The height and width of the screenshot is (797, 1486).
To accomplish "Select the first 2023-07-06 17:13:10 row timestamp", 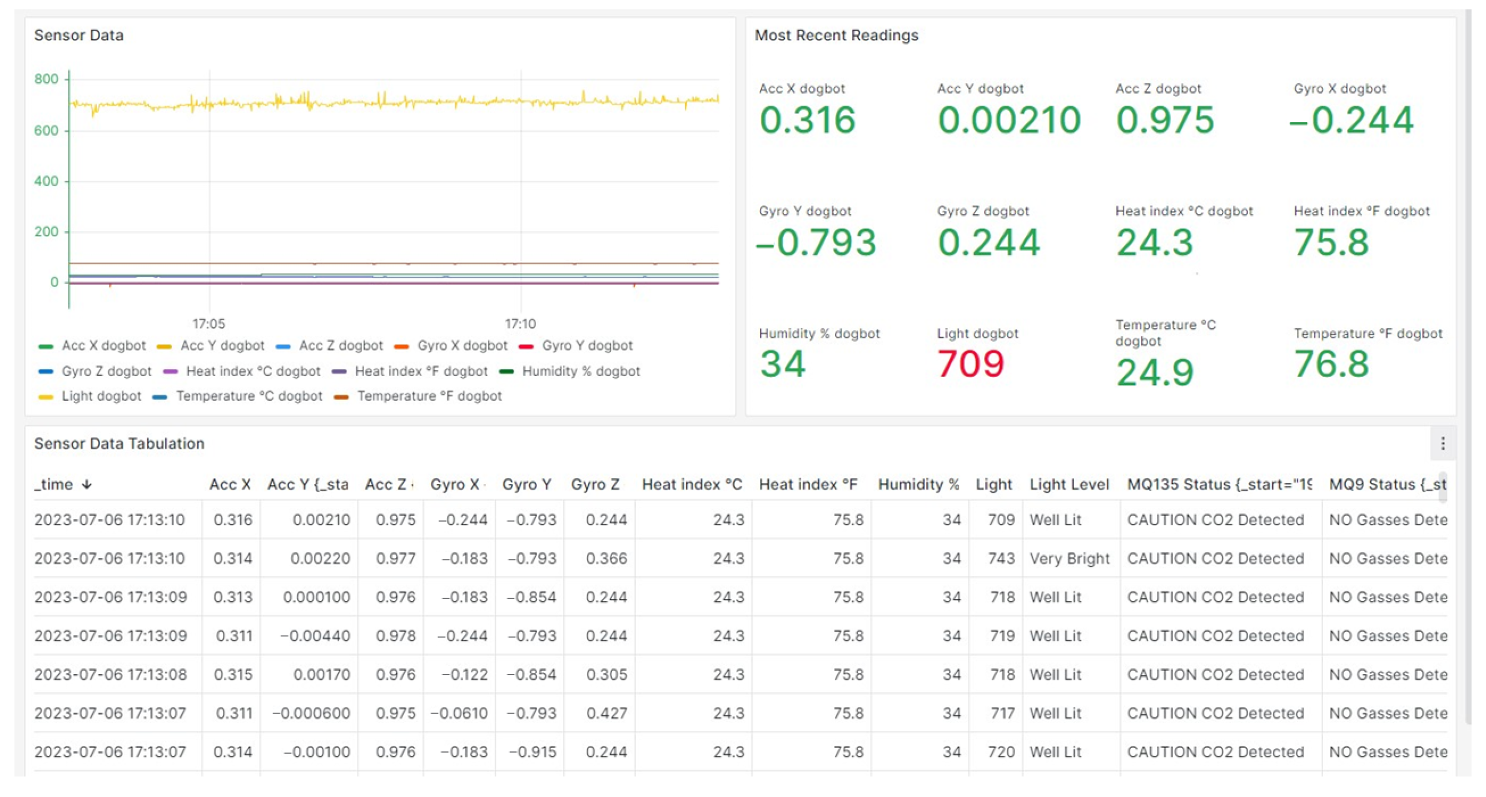I will point(109,519).
